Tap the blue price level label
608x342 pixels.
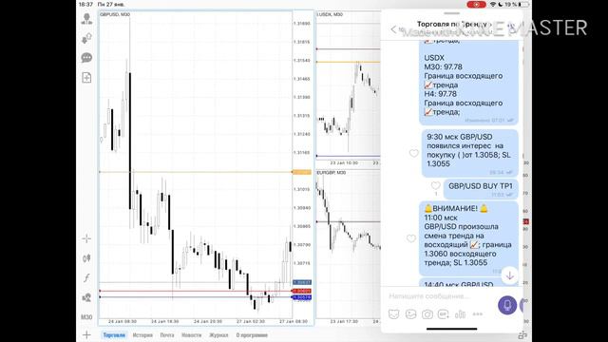(302, 297)
